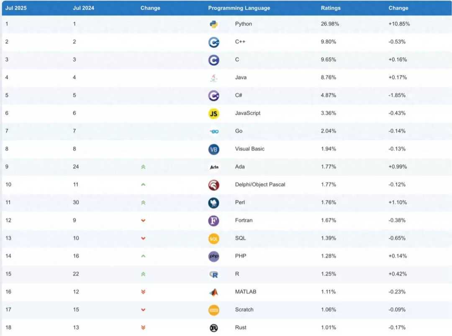Select the Visual Basic VB icon
Screen dimensions: 452x336
[213, 149]
